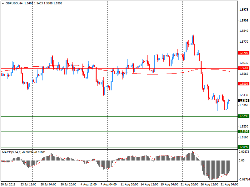The width and height of the screenshot is (250, 187).
Task: Click the GBPUSD,H4 chart title text
Action: click(14, 3)
